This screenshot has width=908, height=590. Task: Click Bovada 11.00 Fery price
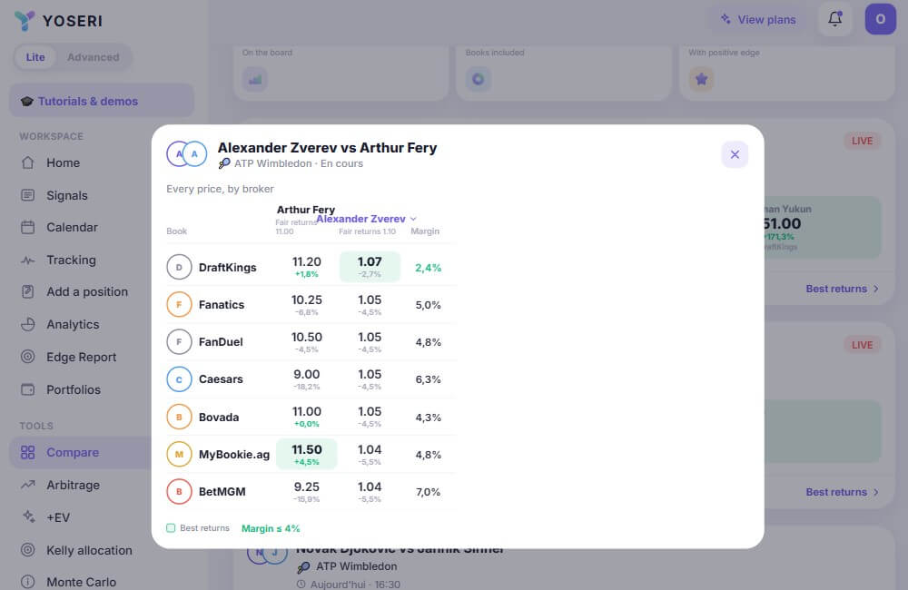click(306, 417)
